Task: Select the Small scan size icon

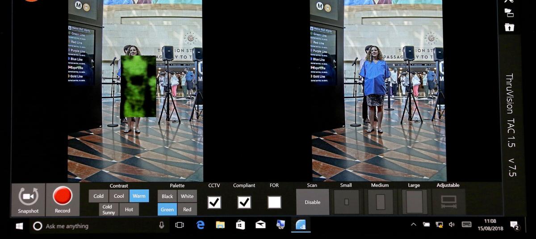Action: [346, 201]
